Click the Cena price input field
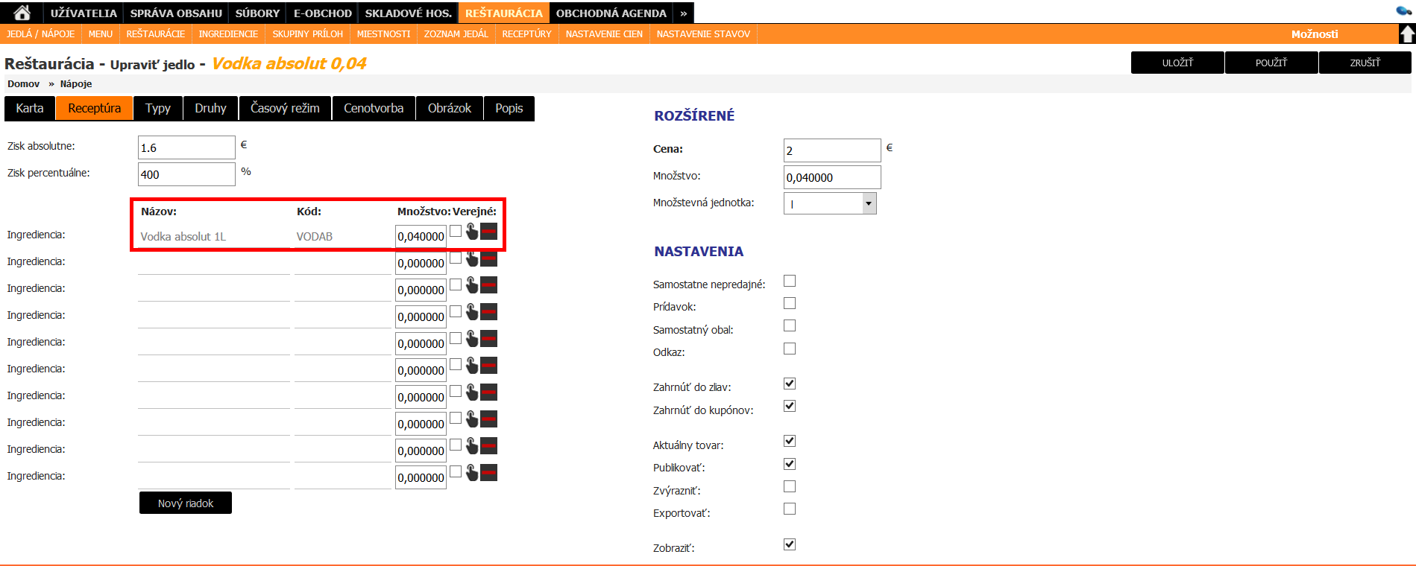The height and width of the screenshot is (566, 1416). click(831, 150)
